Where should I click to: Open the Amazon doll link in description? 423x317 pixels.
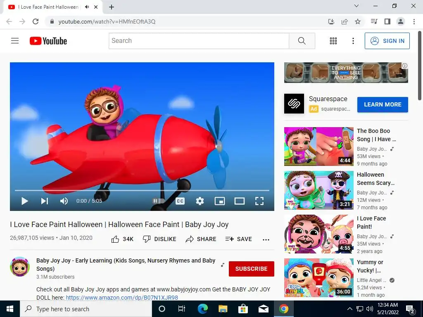coord(122,298)
